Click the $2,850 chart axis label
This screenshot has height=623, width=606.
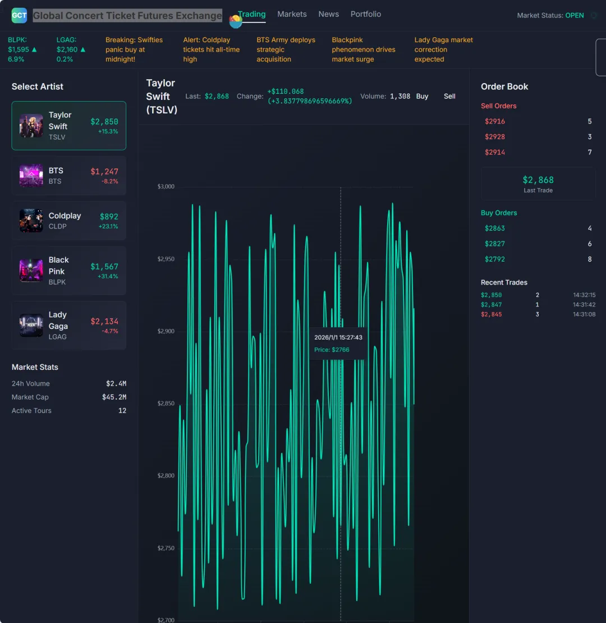166,404
